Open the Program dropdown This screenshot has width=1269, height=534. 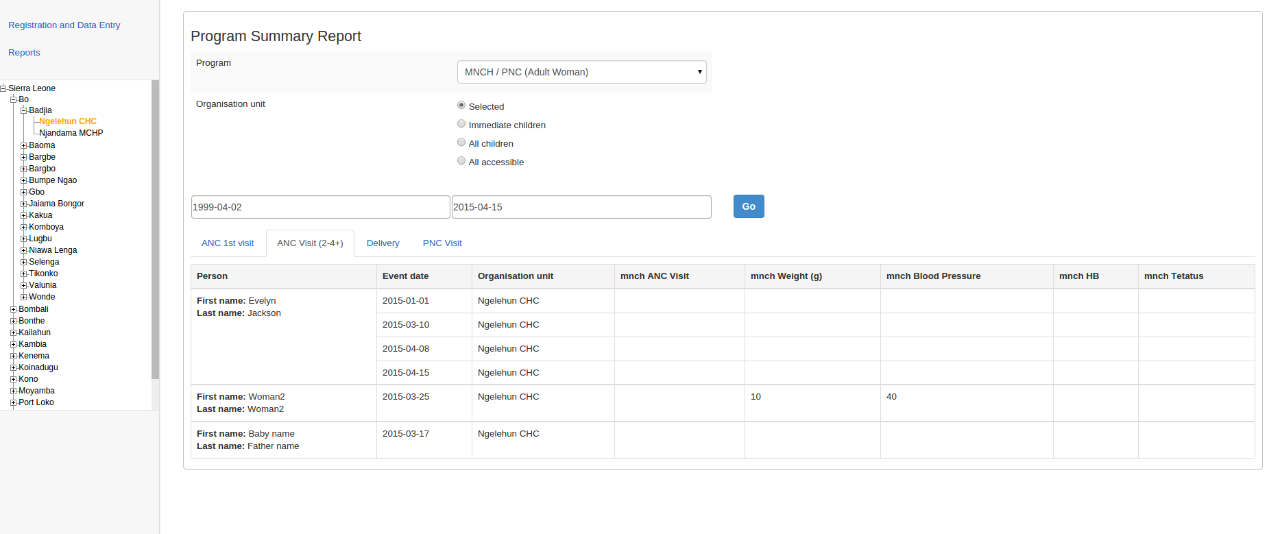pyautogui.click(x=581, y=72)
